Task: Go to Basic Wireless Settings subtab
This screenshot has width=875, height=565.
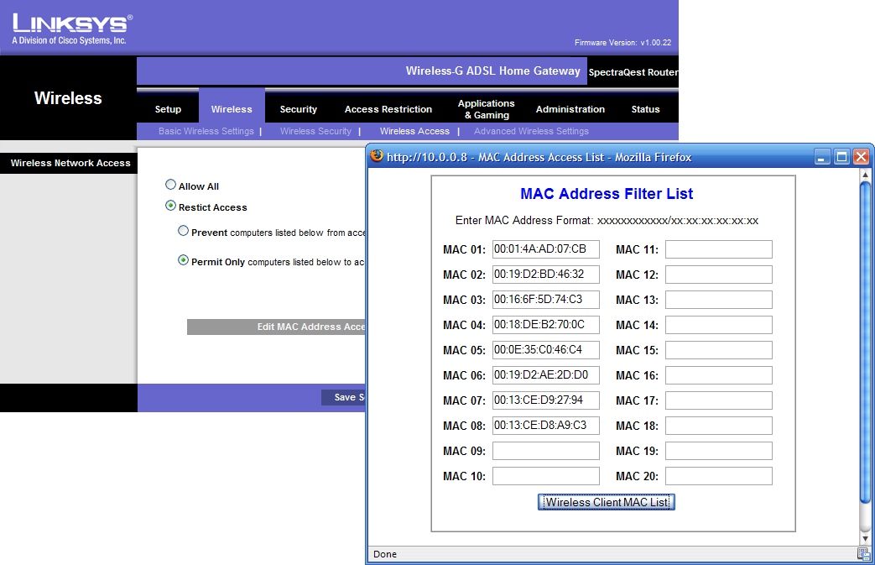Action: coord(206,131)
